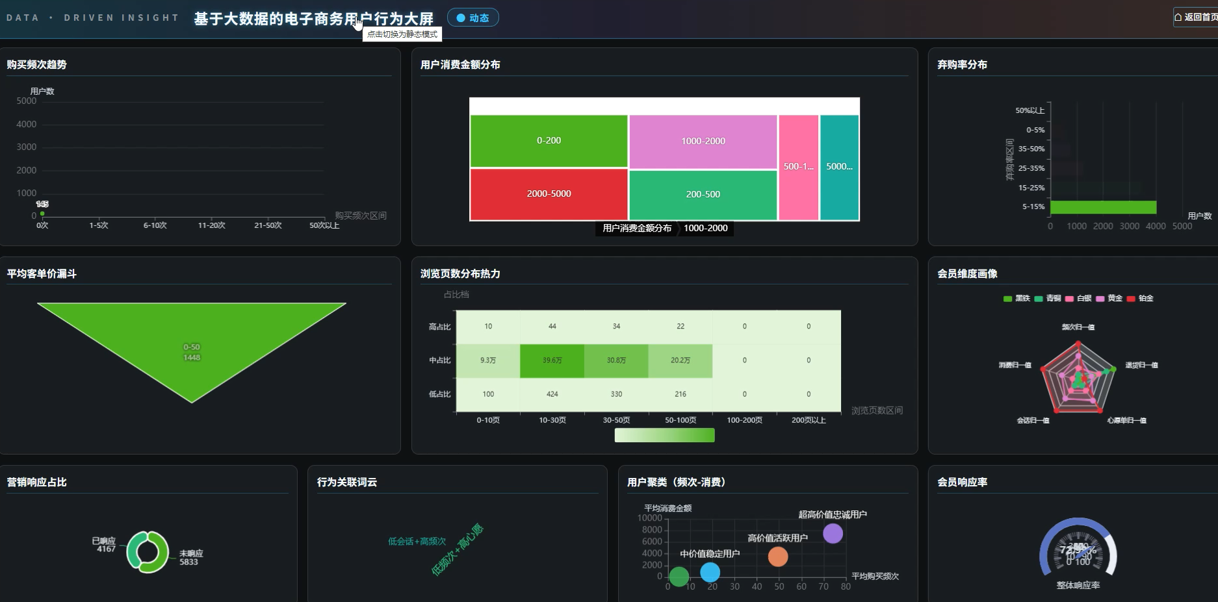This screenshot has height=602, width=1218.
Task: Toggle the 铂金 legend in member radar
Action: tap(1139, 298)
